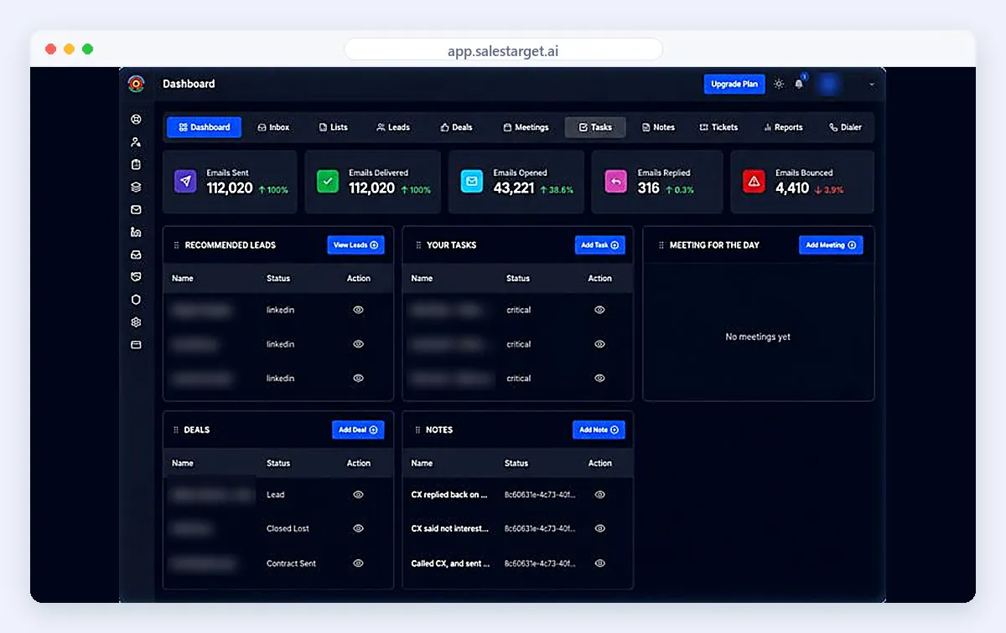
Task: Click the cyan Emails Opened envelope icon
Action: (x=472, y=181)
